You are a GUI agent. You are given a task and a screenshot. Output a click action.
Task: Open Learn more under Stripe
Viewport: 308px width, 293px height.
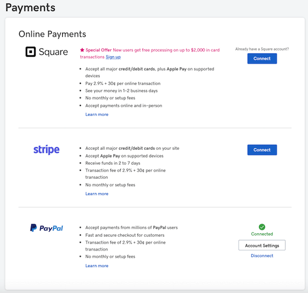97,194
